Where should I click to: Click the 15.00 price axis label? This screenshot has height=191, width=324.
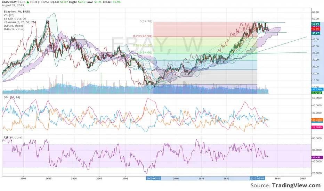315,80
